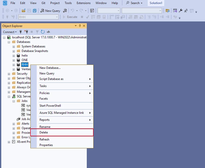Click Refresh in context menu

62,139
